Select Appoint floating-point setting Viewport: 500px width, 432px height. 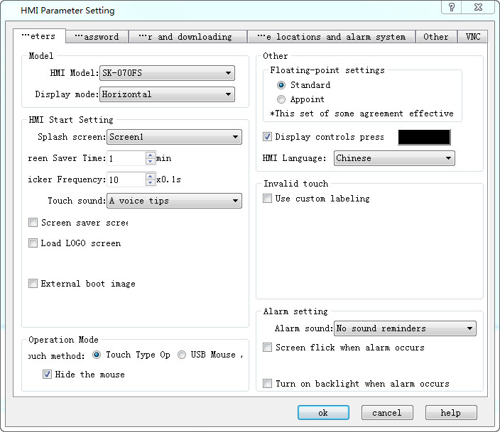(x=281, y=99)
